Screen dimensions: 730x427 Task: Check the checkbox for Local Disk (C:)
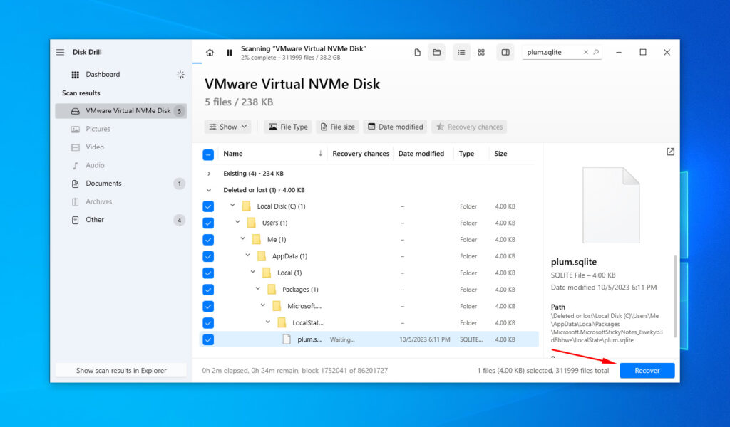207,206
